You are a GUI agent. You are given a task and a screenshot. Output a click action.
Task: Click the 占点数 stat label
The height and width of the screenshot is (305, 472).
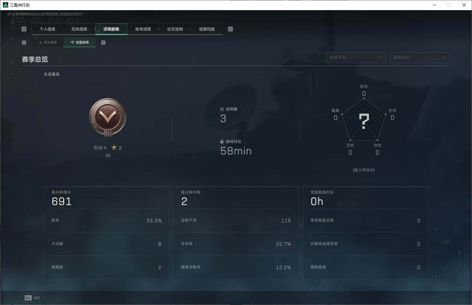click(x=57, y=244)
